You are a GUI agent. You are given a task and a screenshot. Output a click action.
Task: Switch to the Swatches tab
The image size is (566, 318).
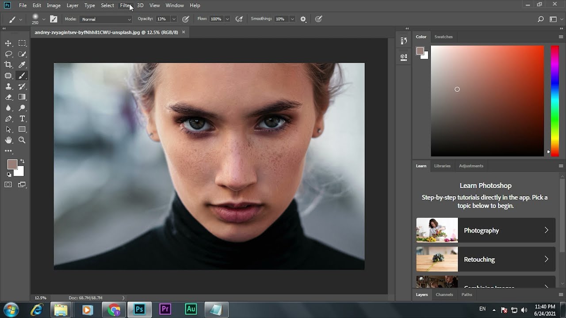[444, 37]
